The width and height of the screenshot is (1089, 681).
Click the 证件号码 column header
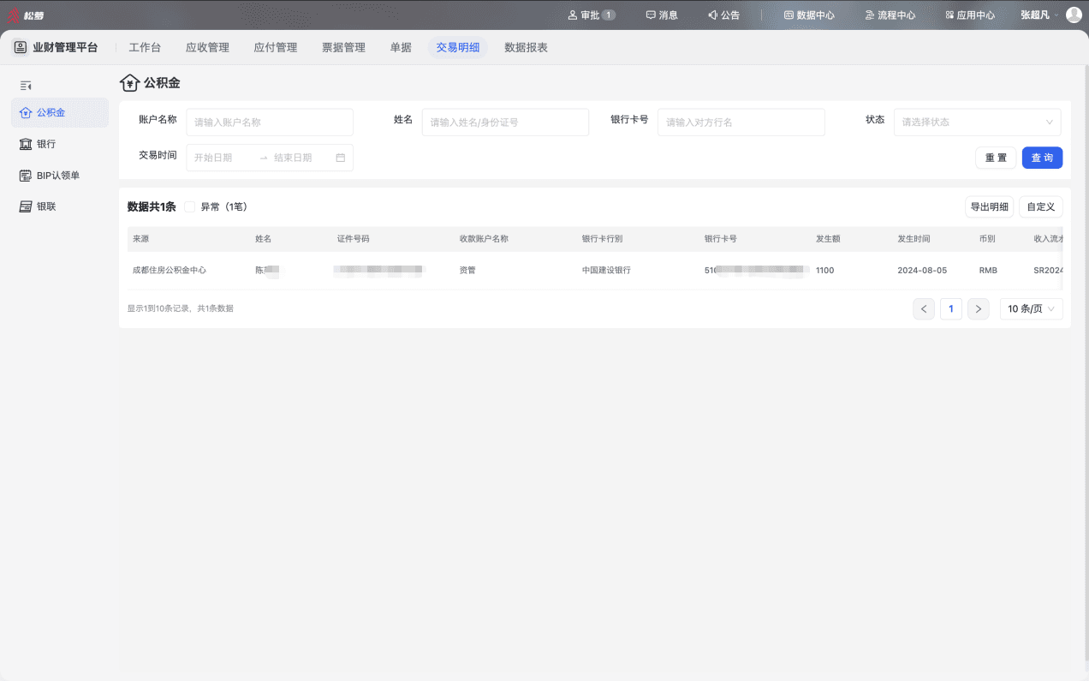click(353, 239)
